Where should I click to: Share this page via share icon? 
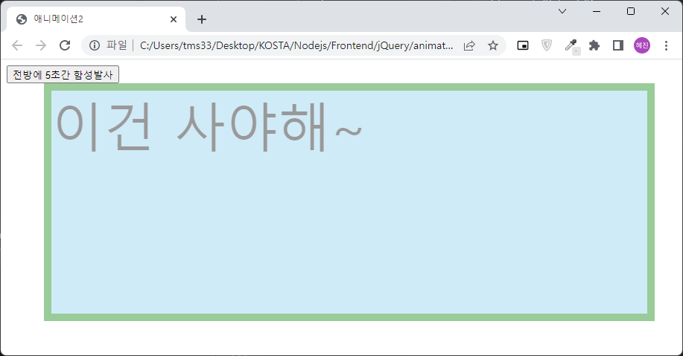pyautogui.click(x=469, y=45)
